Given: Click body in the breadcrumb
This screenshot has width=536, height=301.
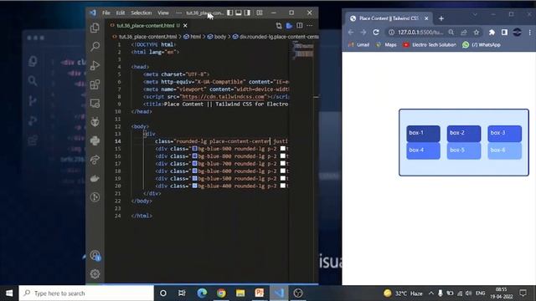Looking at the screenshot, I should coord(220,37).
